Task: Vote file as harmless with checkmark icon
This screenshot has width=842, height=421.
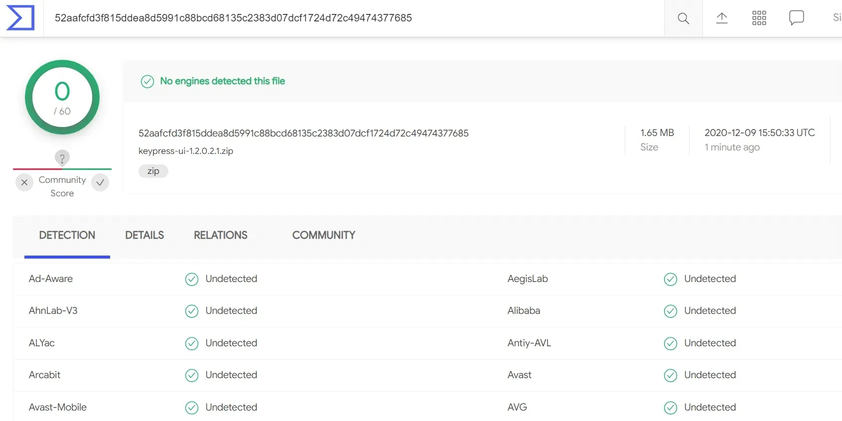Action: pos(100,182)
